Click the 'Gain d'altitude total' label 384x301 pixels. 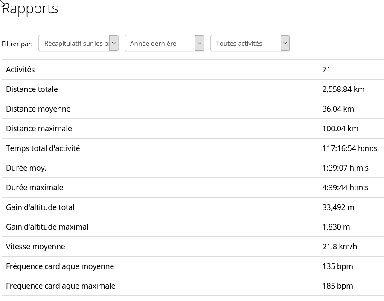[40, 207]
